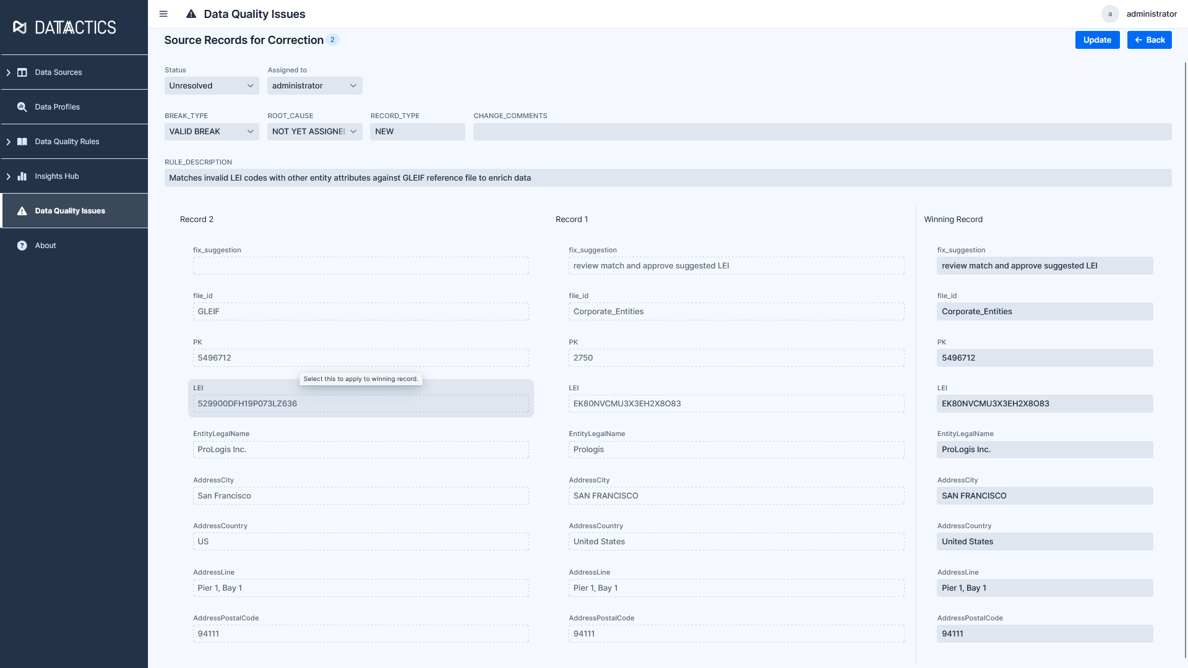Viewport: 1188px width, 668px height.
Task: Click the Data Profiles magnifier icon
Action: [x=22, y=106]
